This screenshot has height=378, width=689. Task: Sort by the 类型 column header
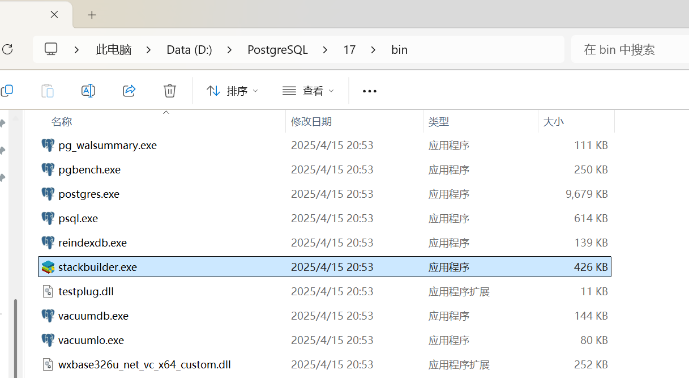point(439,122)
